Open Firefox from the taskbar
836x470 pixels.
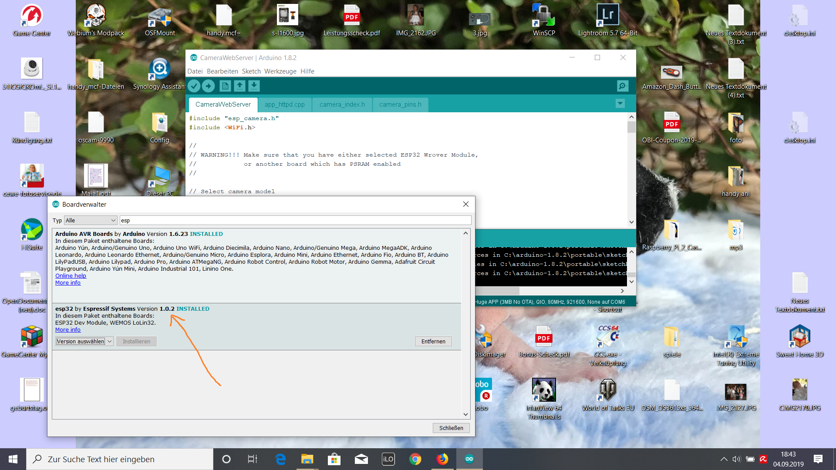pos(442,459)
